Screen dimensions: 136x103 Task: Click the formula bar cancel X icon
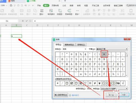pyautogui.click(x=23, y=21)
